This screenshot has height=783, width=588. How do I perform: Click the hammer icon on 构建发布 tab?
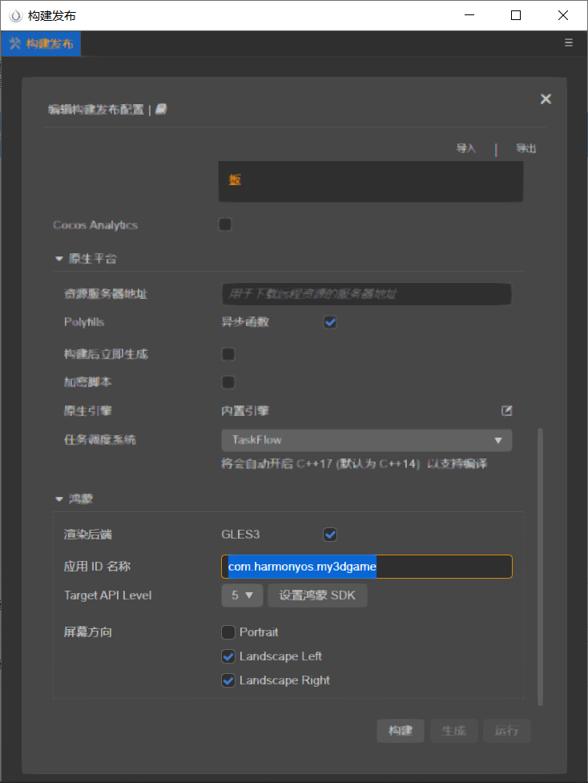(x=15, y=43)
